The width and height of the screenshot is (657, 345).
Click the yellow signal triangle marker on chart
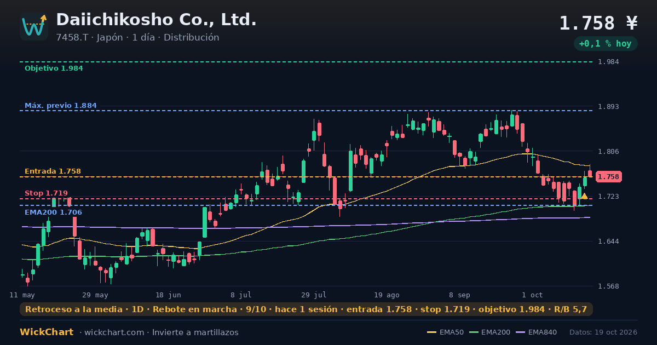584,196
